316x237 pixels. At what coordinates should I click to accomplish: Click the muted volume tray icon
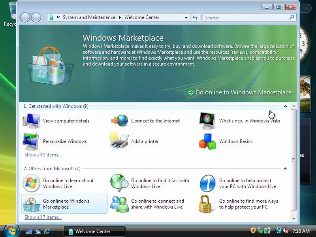pos(285,231)
